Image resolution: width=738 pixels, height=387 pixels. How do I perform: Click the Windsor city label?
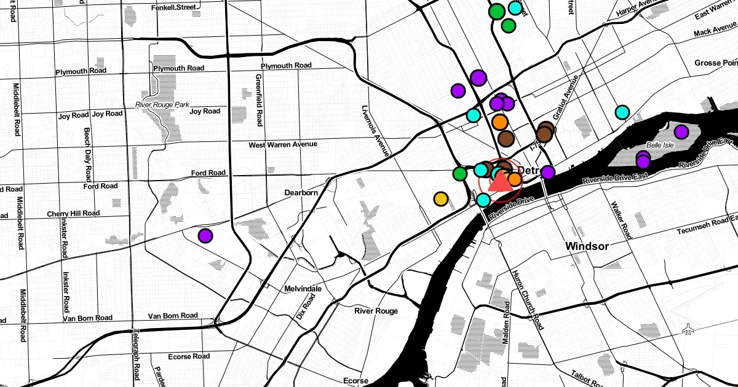pyautogui.click(x=587, y=246)
